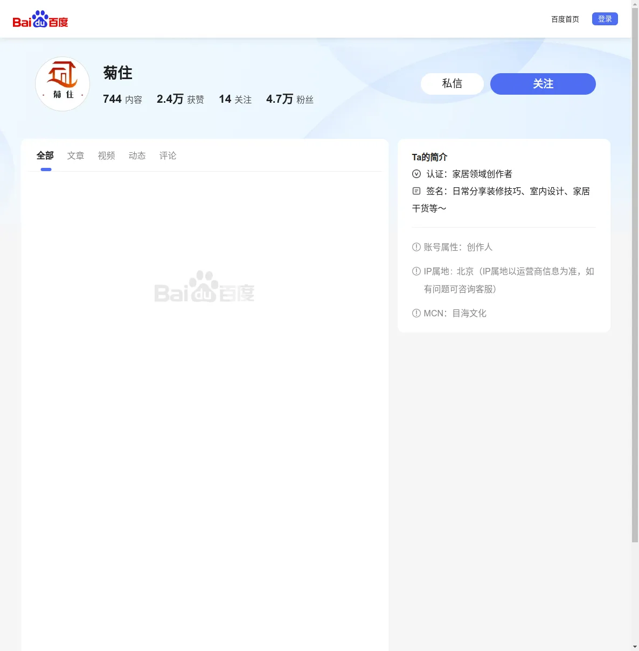Screen dimensions: 639x651
Task: Click the 744 内容 count
Action: pyautogui.click(x=123, y=99)
